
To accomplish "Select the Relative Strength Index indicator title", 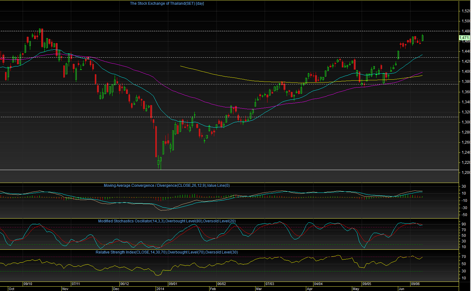I will coord(167,252).
